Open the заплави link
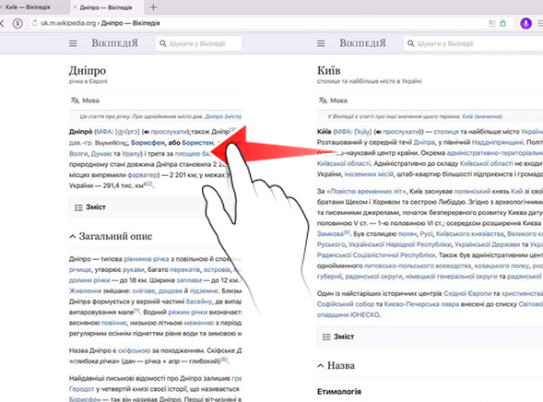This screenshot has width=543, height=402. [189, 280]
